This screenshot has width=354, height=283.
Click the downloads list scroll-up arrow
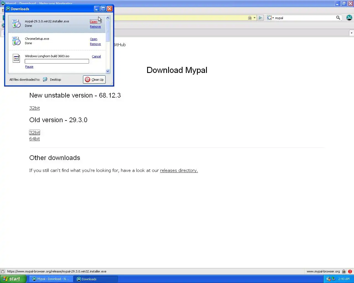(x=108, y=18)
